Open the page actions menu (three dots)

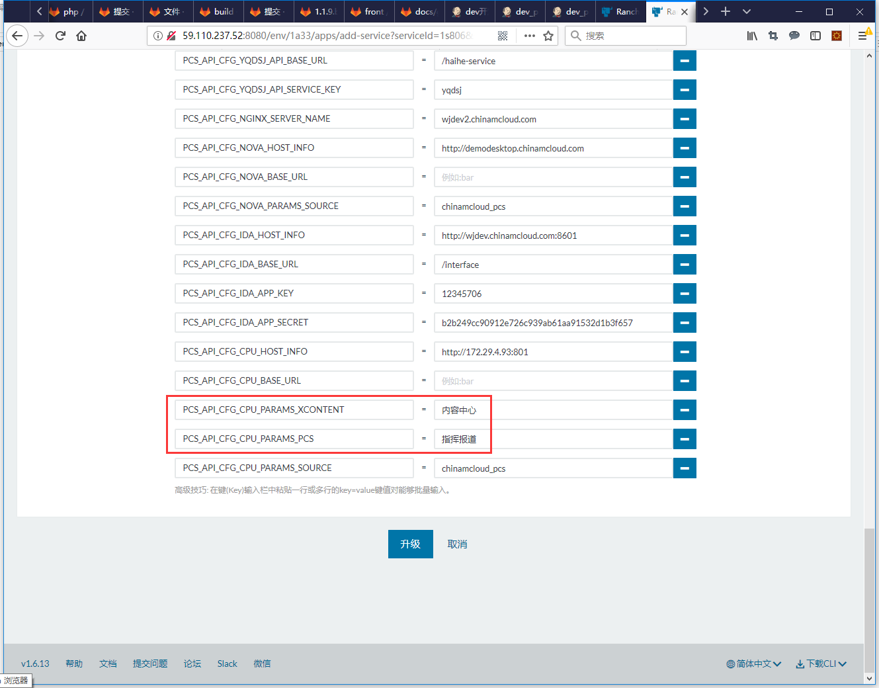coord(529,36)
